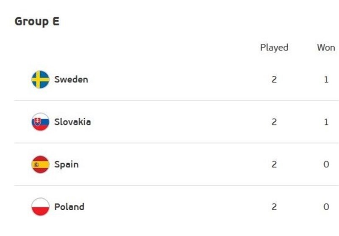Open the Sweden team link
Image resolution: width=339 pixels, height=236 pixels.
click(x=71, y=79)
